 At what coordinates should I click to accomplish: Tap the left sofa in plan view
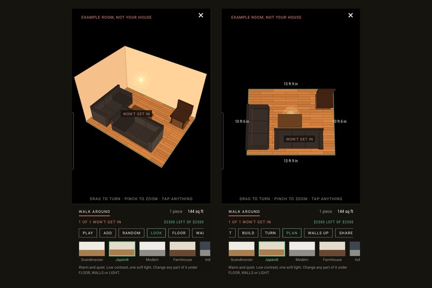(x=258, y=127)
